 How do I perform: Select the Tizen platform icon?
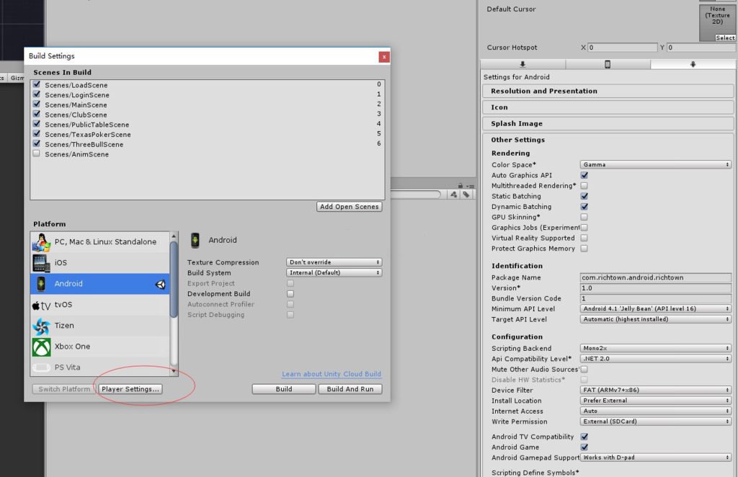41,326
